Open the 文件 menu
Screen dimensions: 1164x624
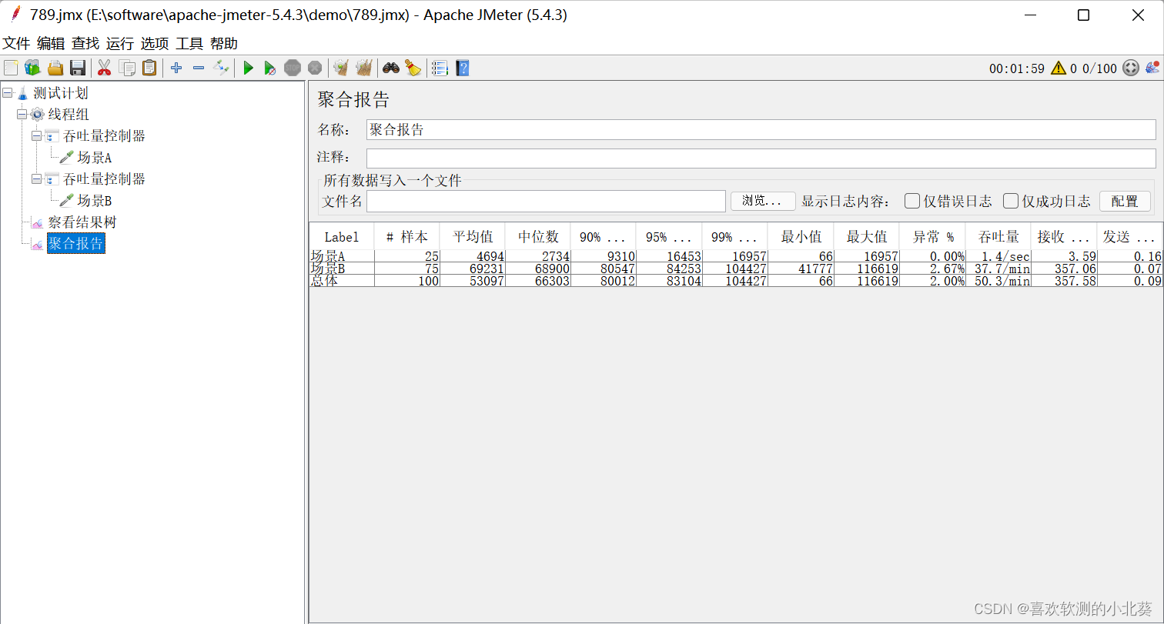[x=16, y=43]
